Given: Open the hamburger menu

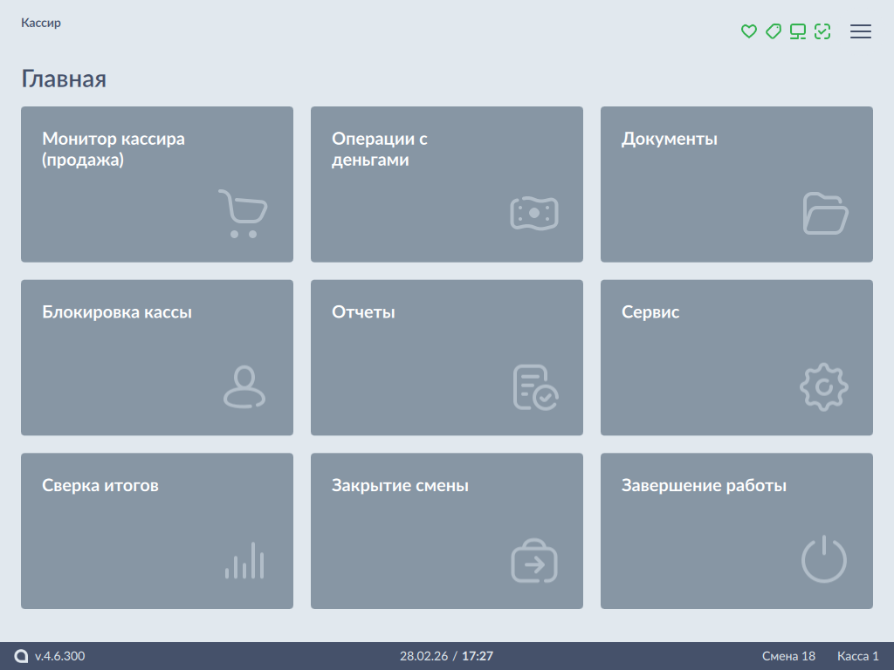Looking at the screenshot, I should [x=861, y=31].
